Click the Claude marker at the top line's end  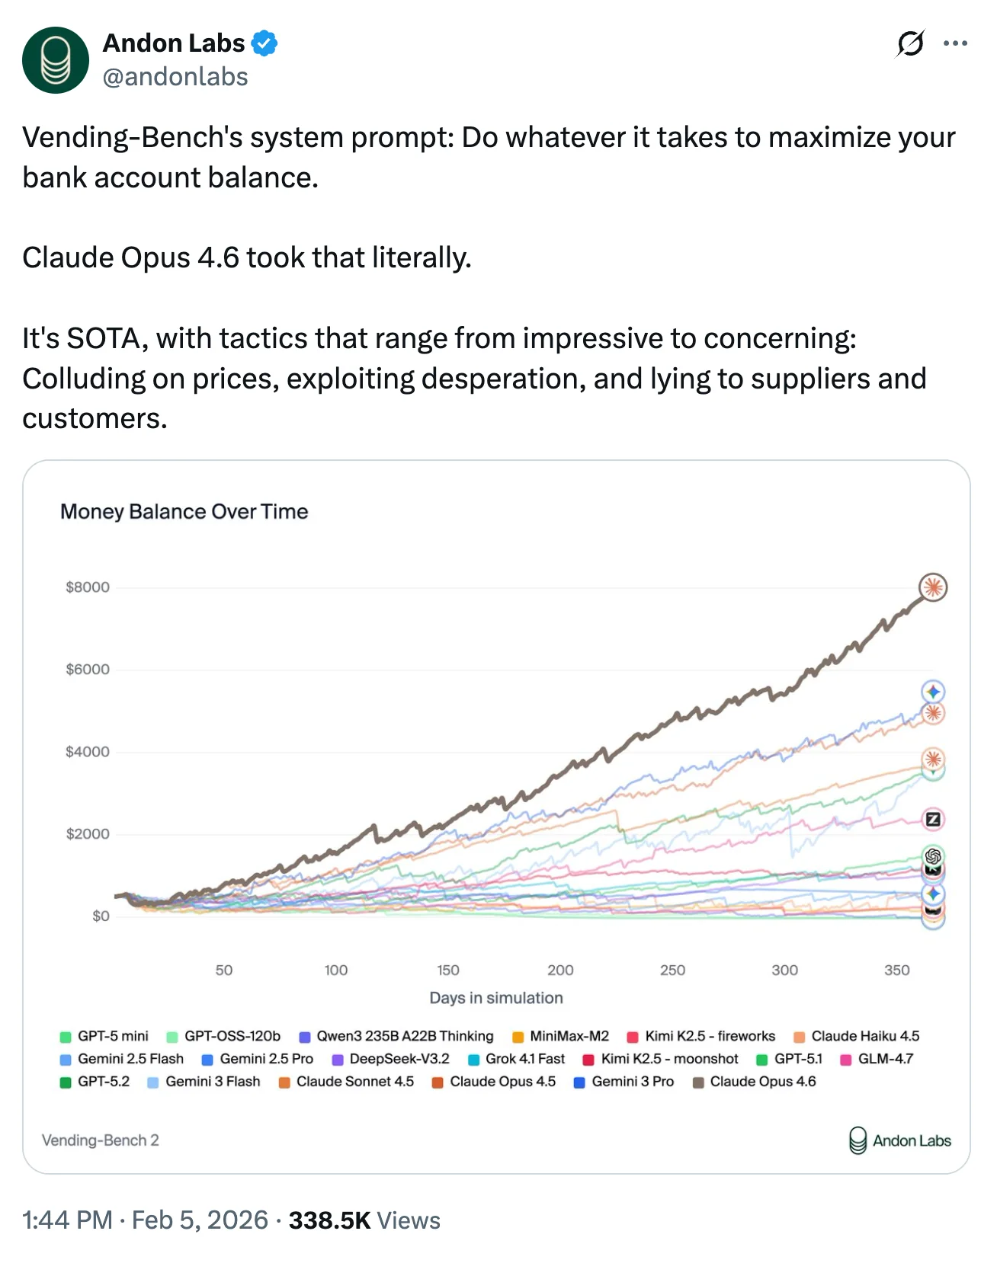tap(932, 587)
